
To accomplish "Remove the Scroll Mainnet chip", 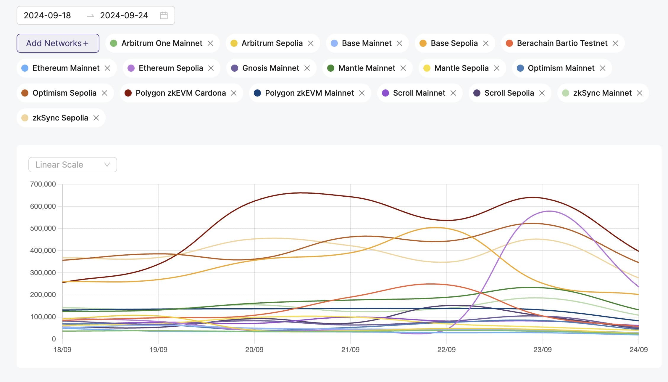I will pos(453,93).
